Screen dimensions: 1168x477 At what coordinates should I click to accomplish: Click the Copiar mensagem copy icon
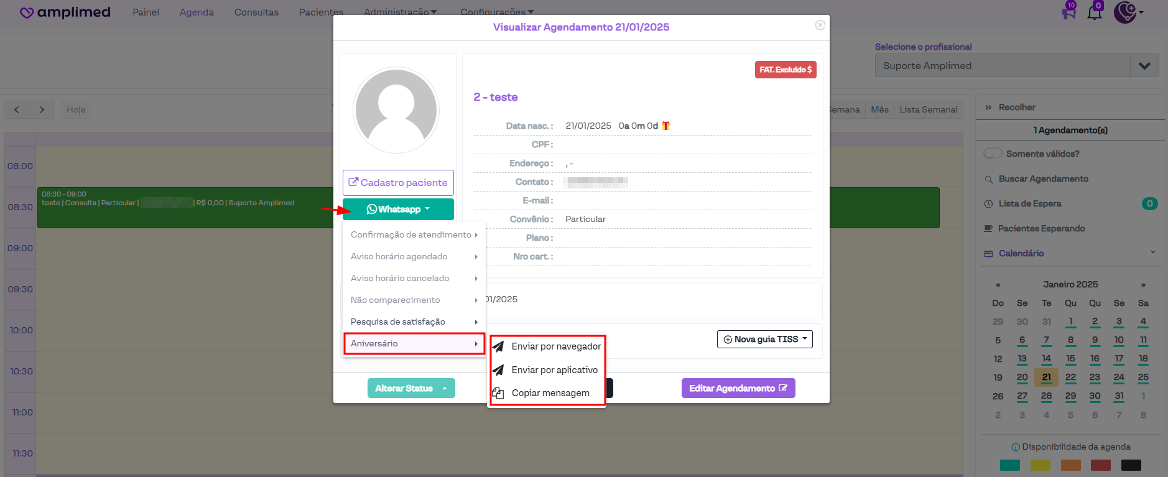point(498,393)
